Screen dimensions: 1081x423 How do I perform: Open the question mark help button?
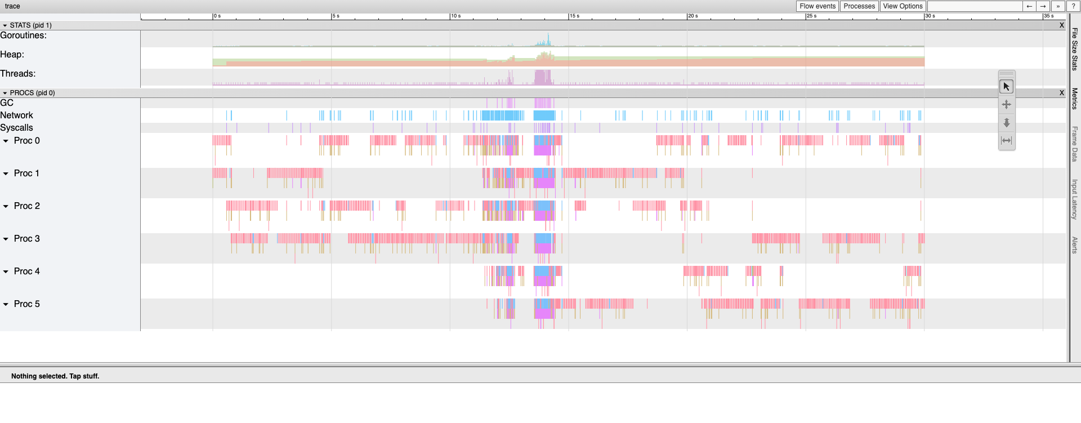tap(1073, 6)
